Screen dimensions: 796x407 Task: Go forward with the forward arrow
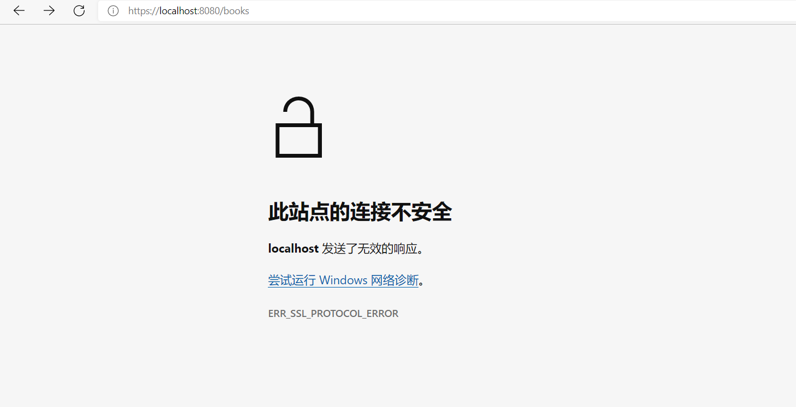click(x=49, y=11)
